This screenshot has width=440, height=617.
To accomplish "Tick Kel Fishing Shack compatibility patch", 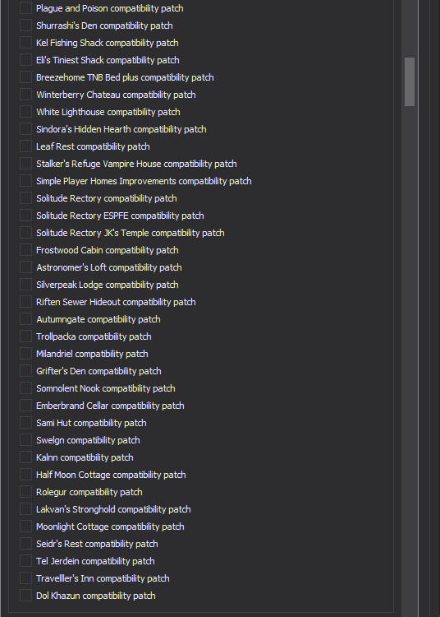I will [x=26, y=43].
